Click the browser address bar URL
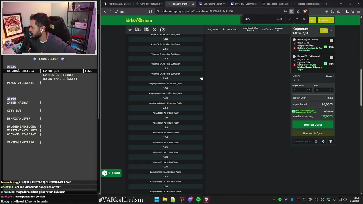The height and width of the screenshot is (204, 363). pyautogui.click(x=197, y=11)
